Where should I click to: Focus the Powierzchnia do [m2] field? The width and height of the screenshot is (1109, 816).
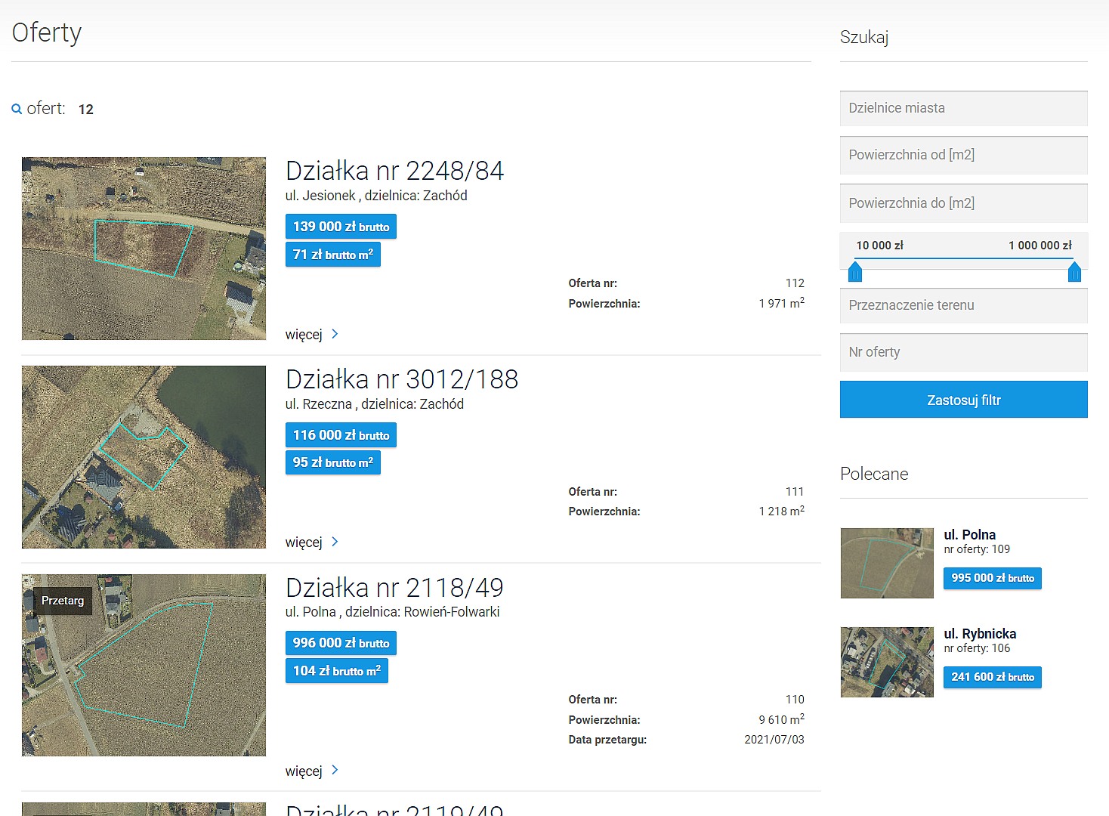coord(963,203)
